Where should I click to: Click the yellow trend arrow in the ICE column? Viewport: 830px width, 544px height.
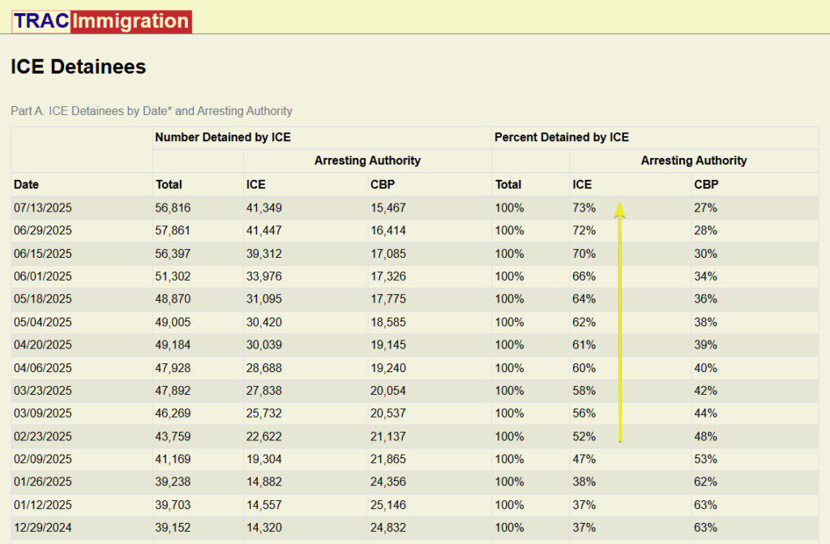620,324
